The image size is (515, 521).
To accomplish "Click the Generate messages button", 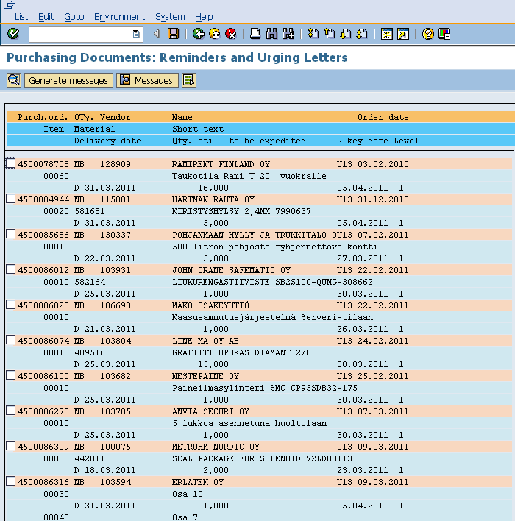I will (x=68, y=80).
